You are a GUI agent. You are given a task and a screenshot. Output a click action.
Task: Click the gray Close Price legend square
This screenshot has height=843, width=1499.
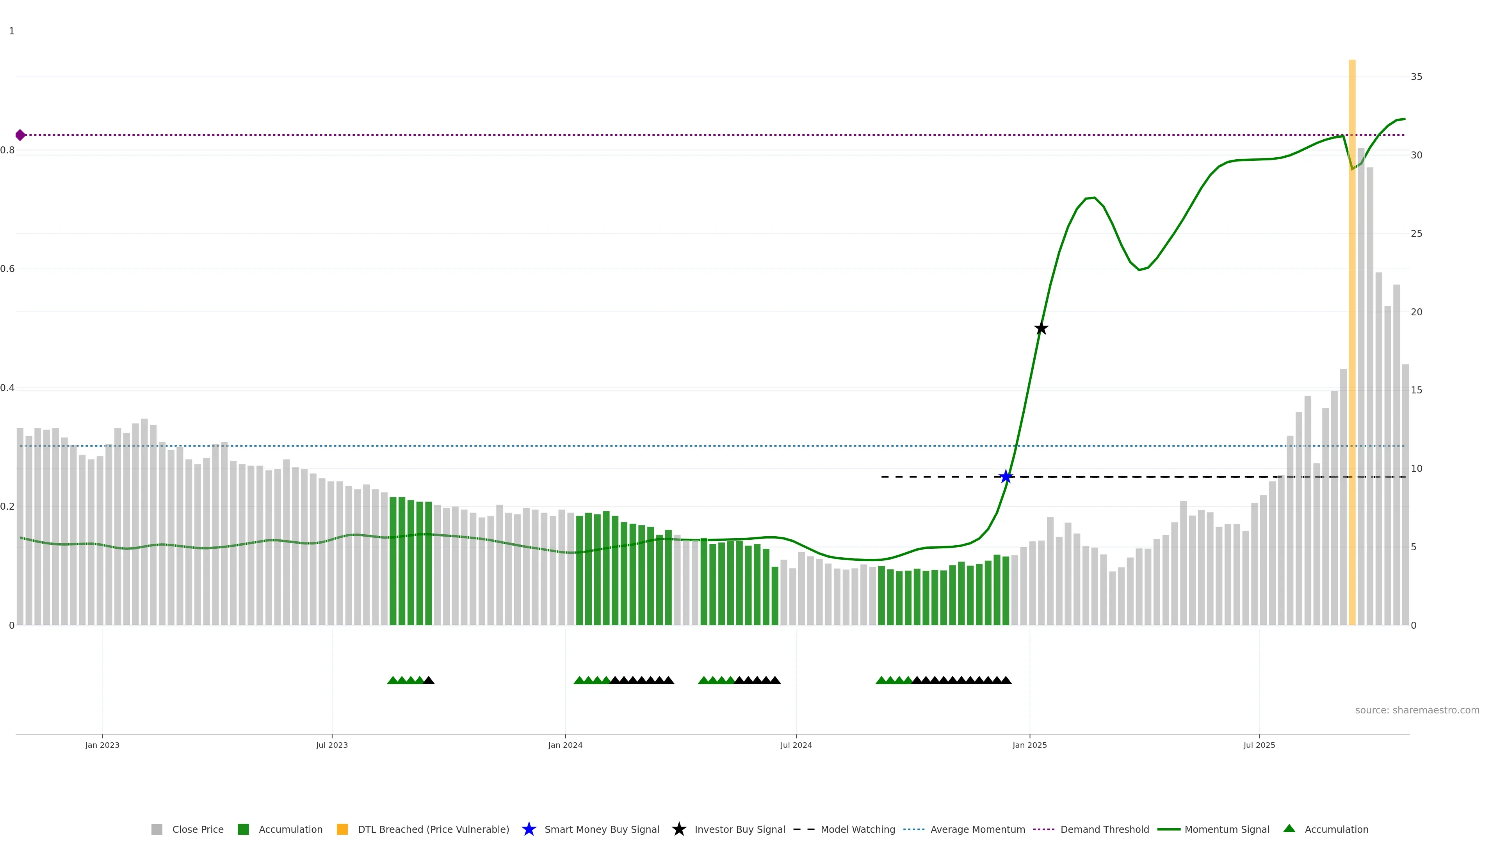(157, 829)
